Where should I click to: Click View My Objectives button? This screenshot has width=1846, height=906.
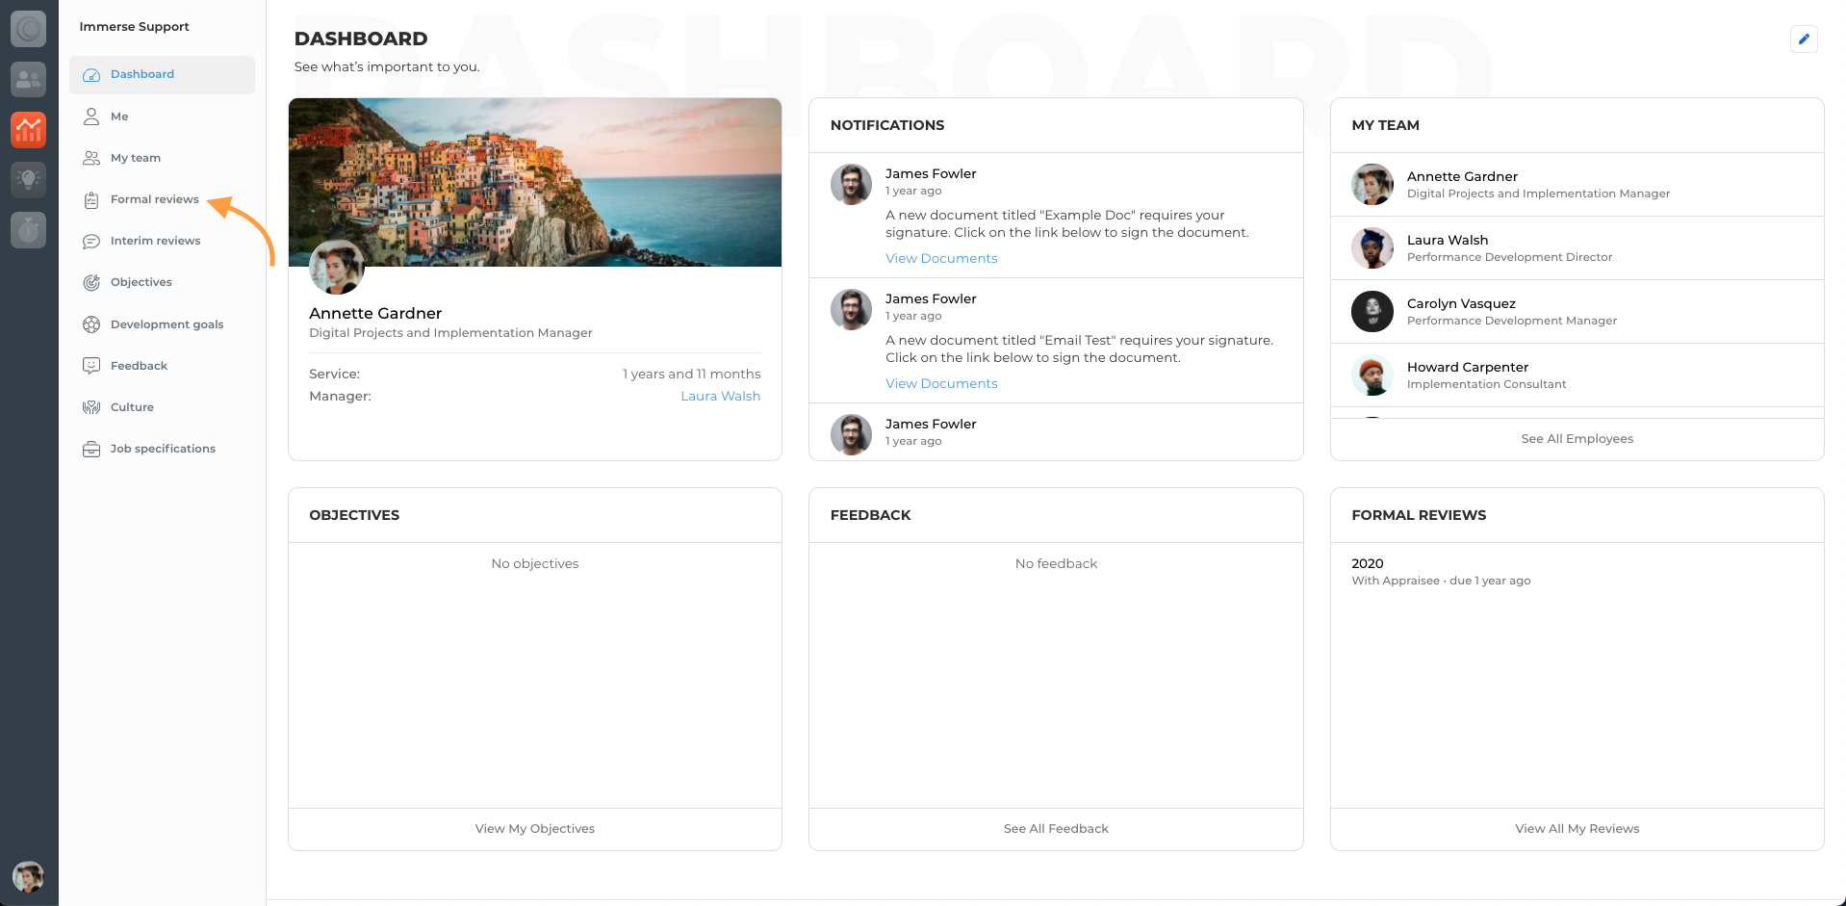click(x=535, y=829)
